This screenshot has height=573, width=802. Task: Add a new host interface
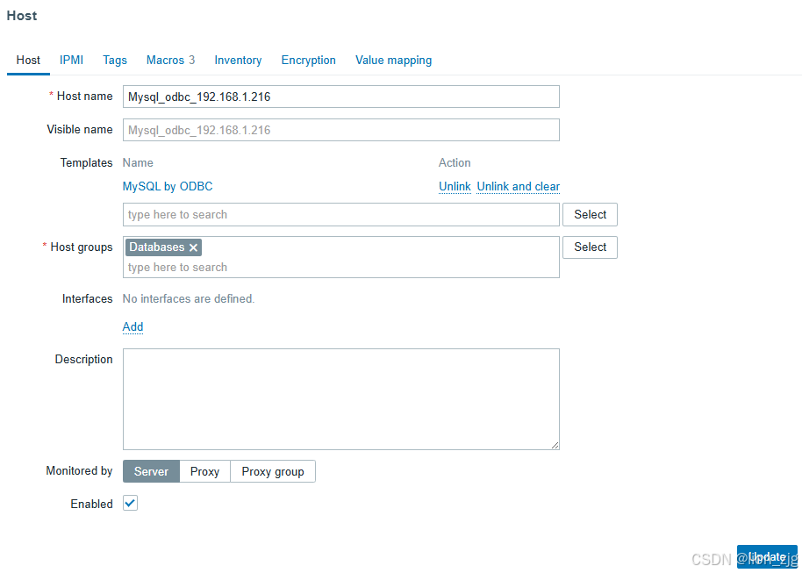click(x=132, y=326)
